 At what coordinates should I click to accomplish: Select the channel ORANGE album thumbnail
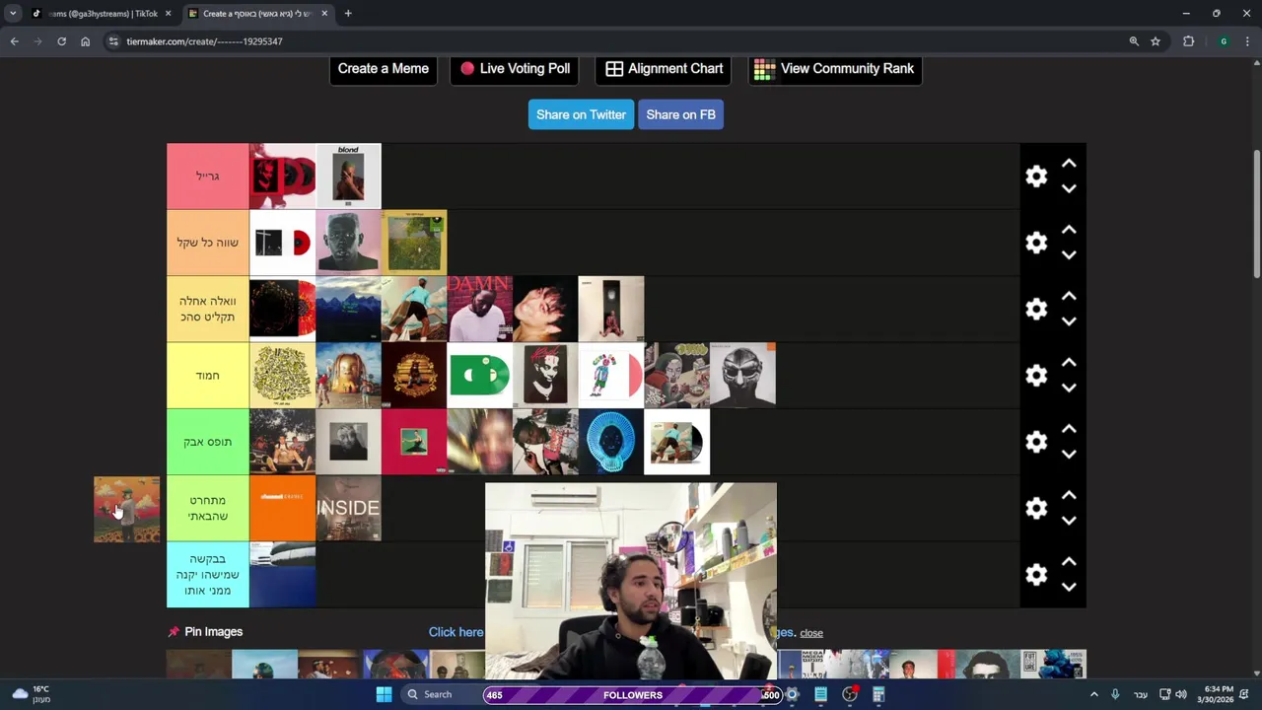pyautogui.click(x=282, y=508)
